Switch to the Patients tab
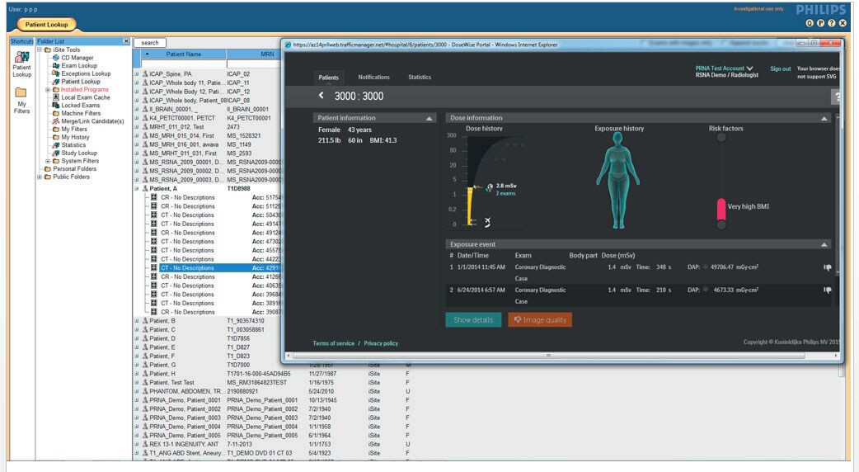859x472 pixels. (x=328, y=78)
